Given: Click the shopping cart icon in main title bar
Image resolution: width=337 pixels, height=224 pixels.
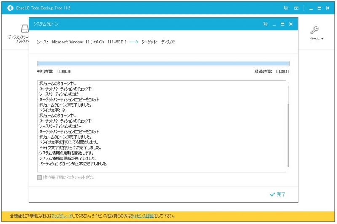Looking at the screenshot, I should pos(286,8).
